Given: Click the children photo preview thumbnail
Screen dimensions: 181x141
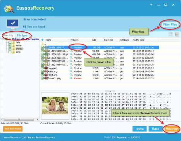Looking at the screenshot, I should [55, 106].
